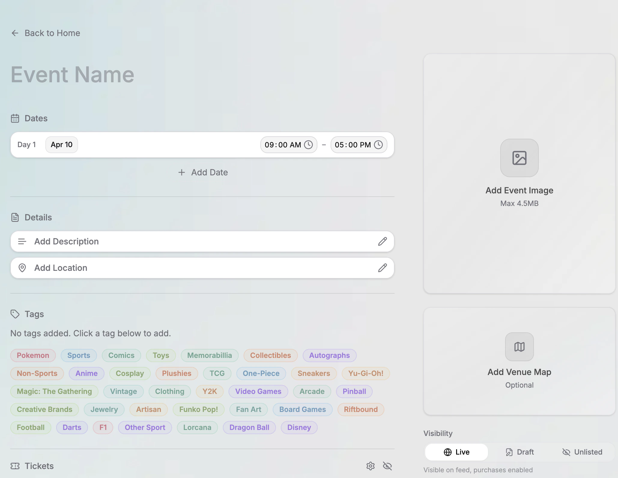This screenshot has width=618, height=478.
Task: Click the document icon beside Details
Action: click(x=15, y=217)
